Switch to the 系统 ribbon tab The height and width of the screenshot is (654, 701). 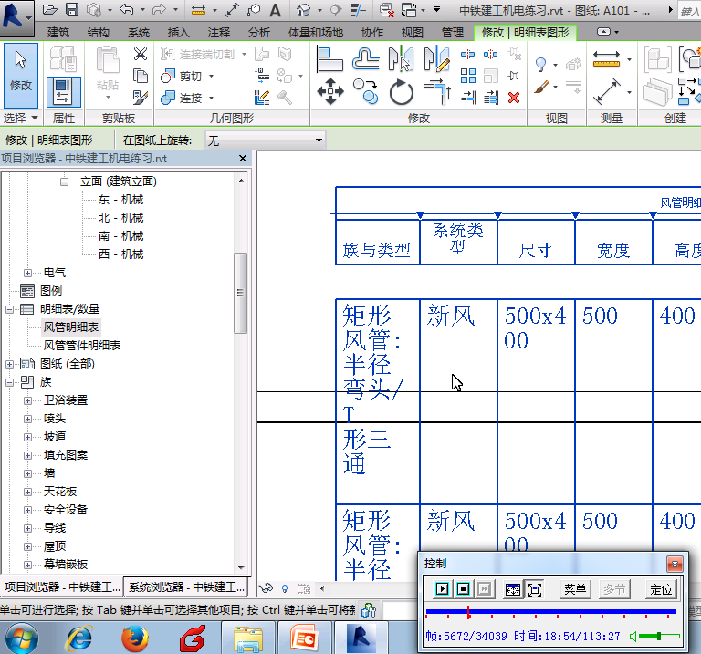pos(139,32)
